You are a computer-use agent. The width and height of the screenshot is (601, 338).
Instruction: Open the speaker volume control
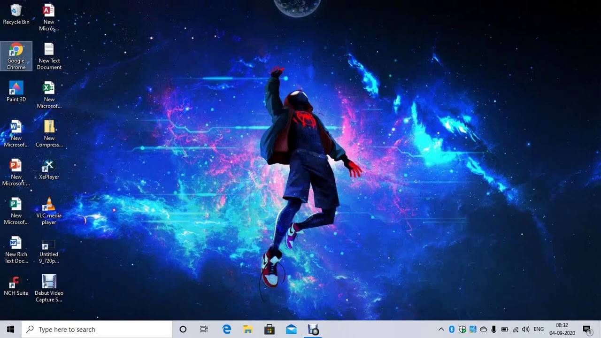(526, 329)
